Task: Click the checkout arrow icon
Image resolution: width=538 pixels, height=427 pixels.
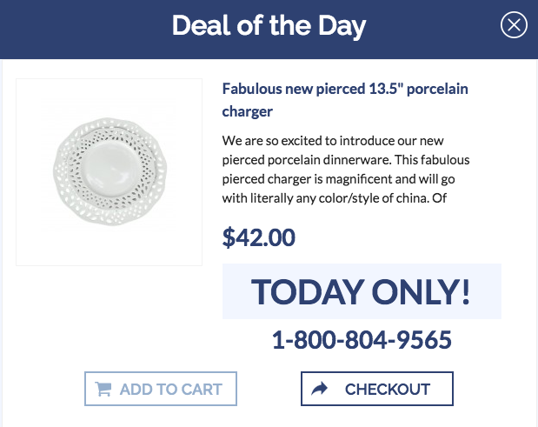Action: [320, 389]
